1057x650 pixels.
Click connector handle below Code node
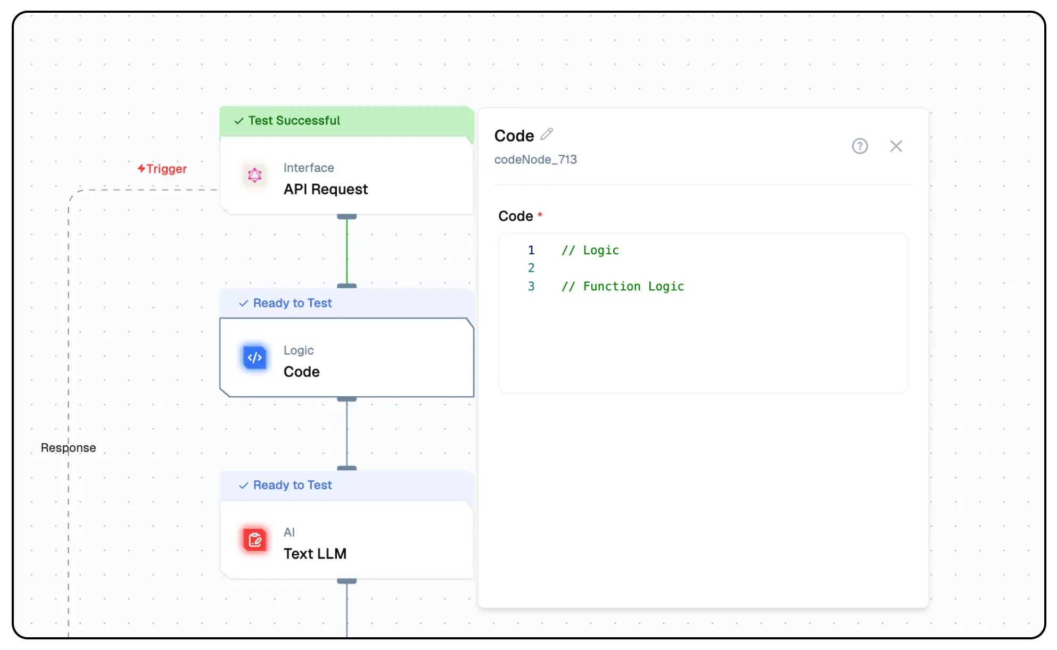coord(347,399)
